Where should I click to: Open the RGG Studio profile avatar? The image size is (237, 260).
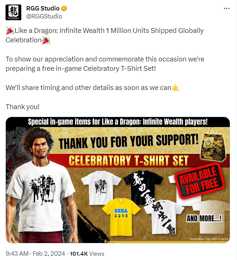13,12
